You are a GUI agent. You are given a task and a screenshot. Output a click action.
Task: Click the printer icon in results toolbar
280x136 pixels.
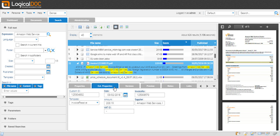point(87,27)
